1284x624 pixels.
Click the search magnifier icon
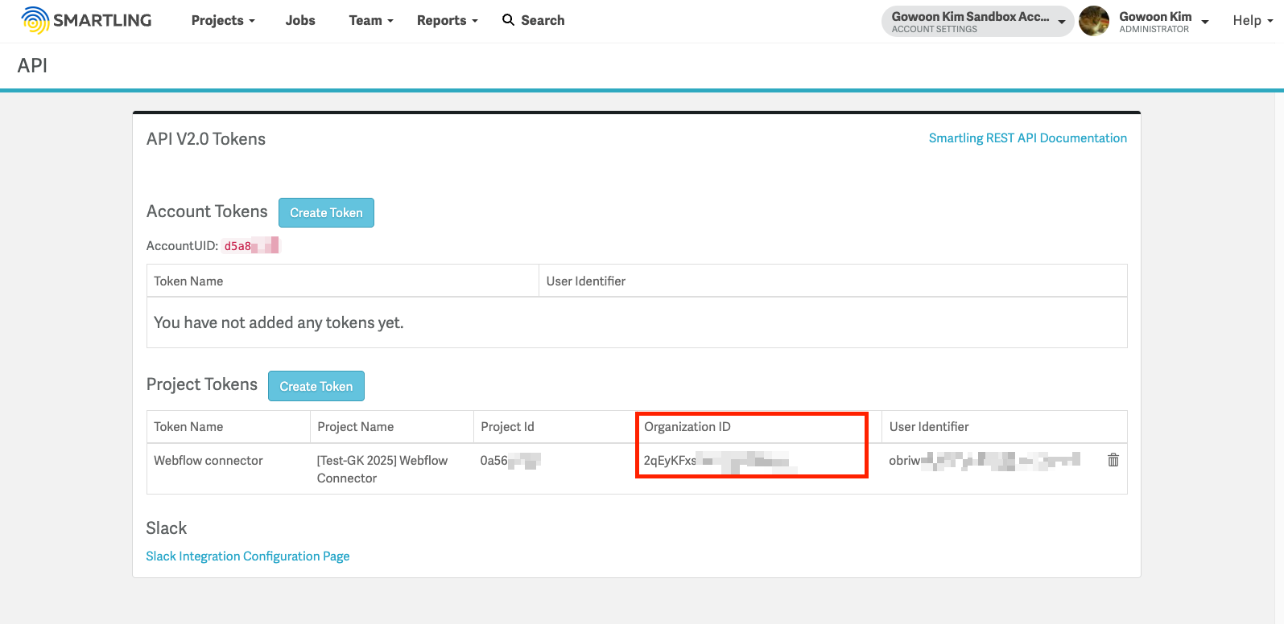point(508,20)
